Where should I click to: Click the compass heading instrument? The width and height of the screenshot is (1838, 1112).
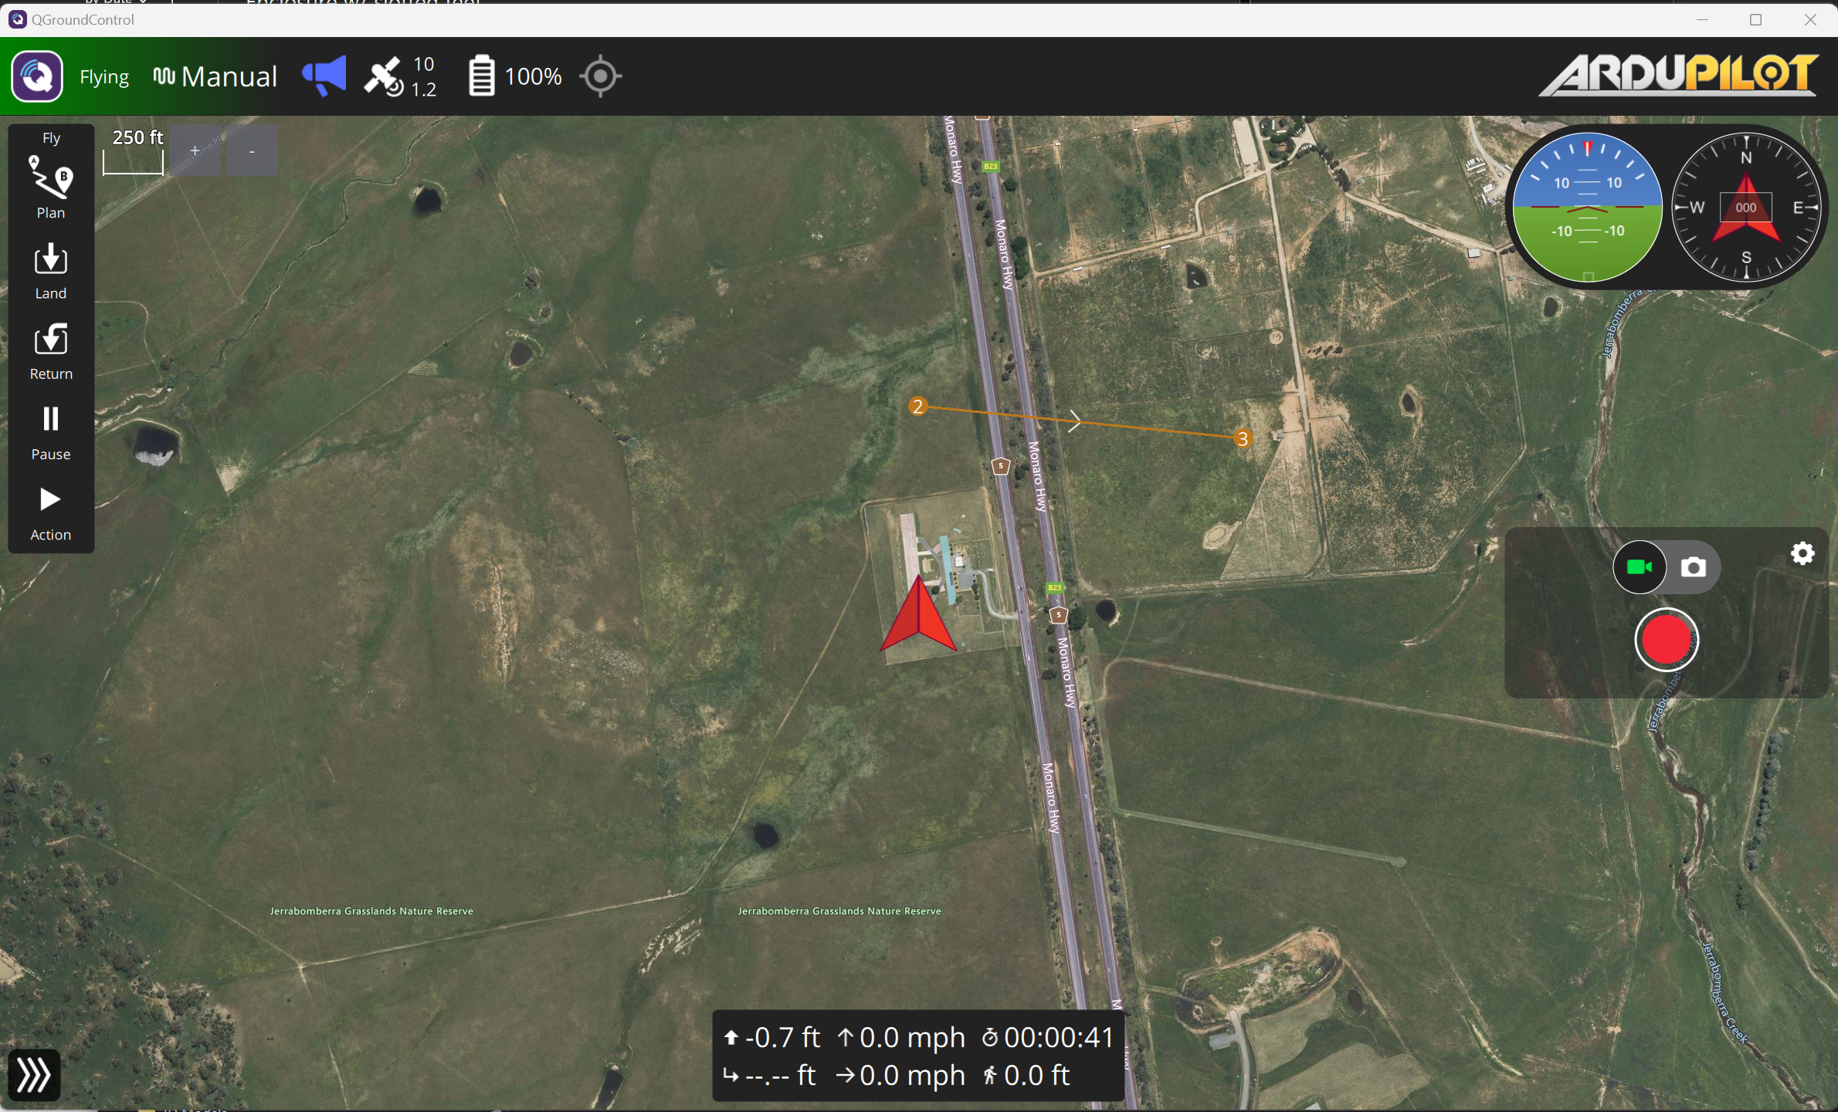coord(1747,208)
